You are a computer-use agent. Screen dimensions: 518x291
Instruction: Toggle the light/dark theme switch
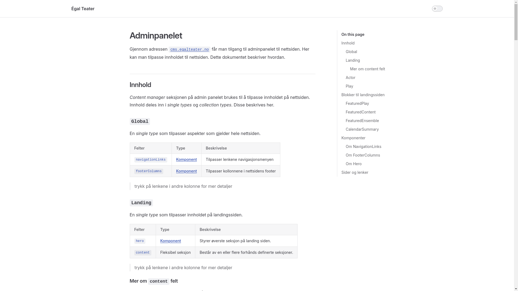[x=437, y=9]
